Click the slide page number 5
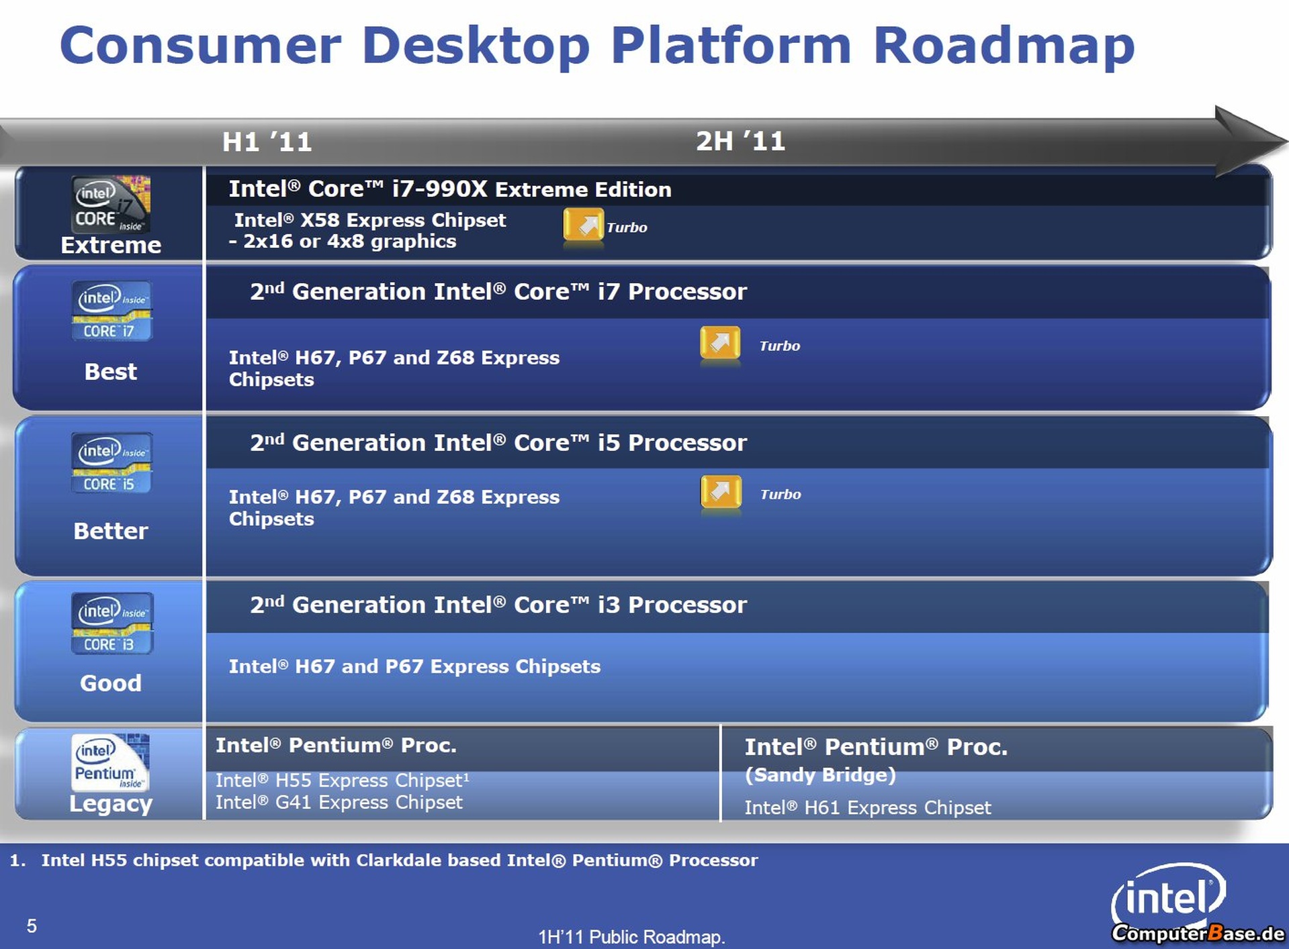This screenshot has height=949, width=1289. (x=32, y=926)
